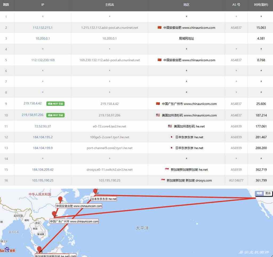The image size is (273, 257).
Task: Click the green 4837 badge next to 219.158.4.42
Action: pos(55,103)
